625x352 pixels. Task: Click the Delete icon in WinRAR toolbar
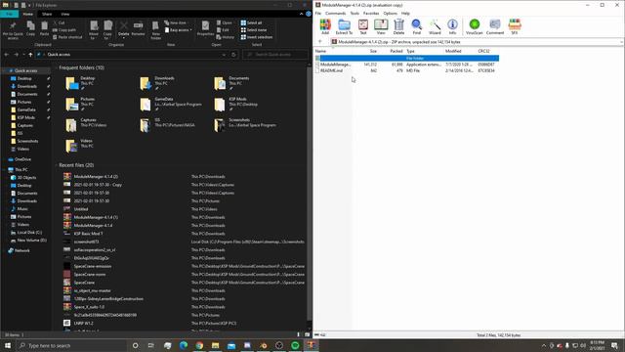(x=398, y=26)
